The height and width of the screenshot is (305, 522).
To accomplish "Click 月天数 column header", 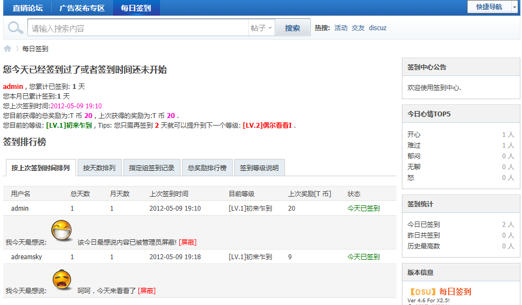I will pyautogui.click(x=120, y=194).
